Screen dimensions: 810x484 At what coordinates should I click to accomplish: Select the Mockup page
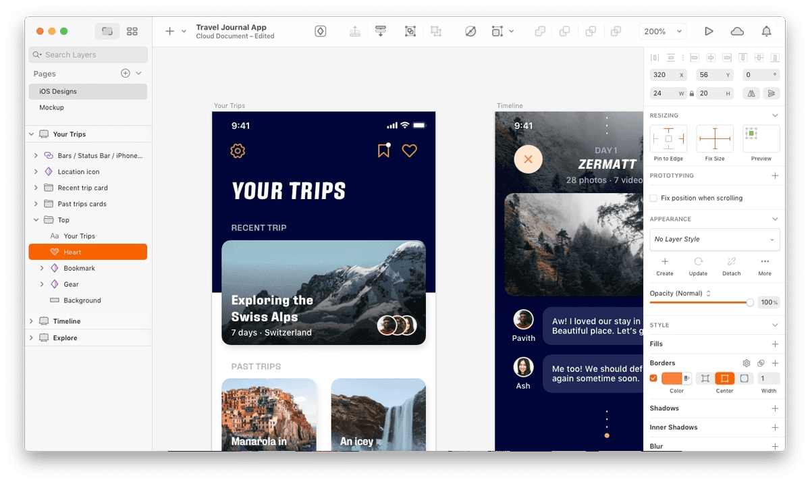click(x=88, y=107)
